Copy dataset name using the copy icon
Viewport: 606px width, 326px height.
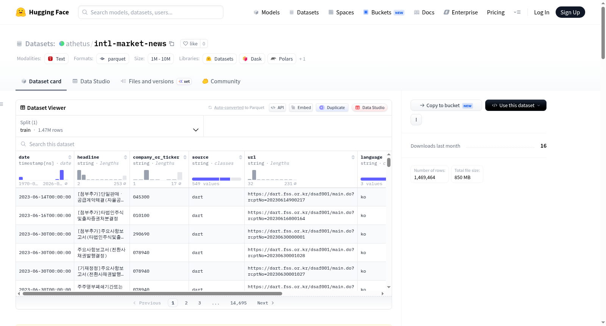point(172,44)
